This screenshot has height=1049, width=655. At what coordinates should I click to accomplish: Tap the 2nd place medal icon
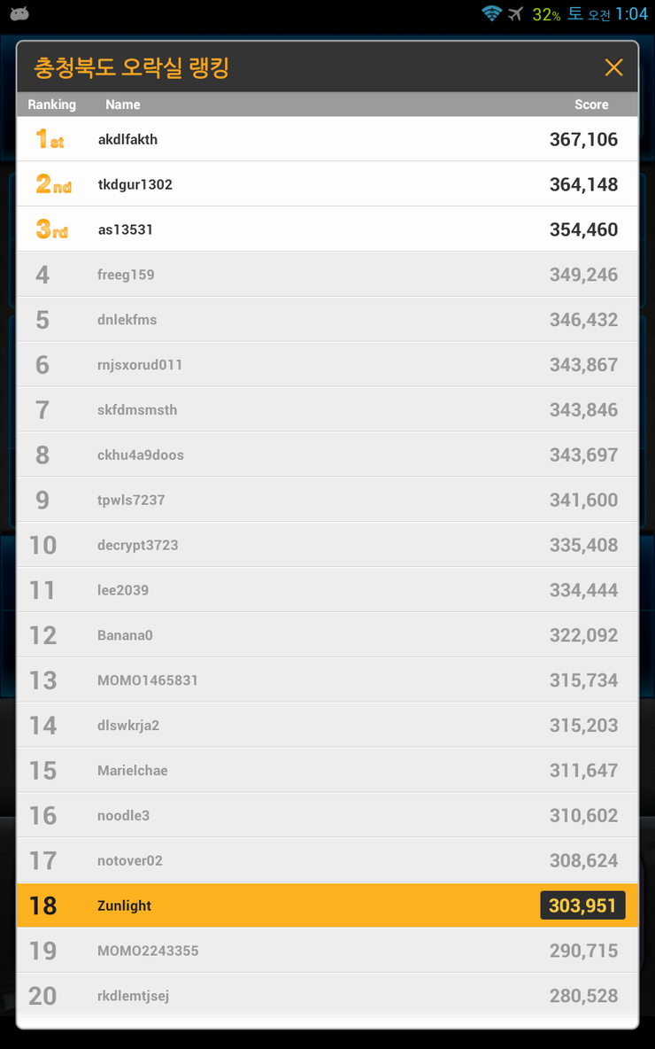click(53, 184)
